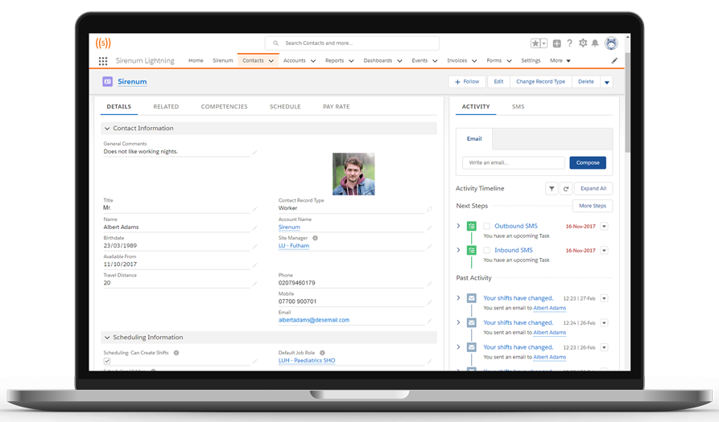This screenshot has height=422, width=719.
Task: Collapse the Scheduling Information section
Action: [107, 338]
